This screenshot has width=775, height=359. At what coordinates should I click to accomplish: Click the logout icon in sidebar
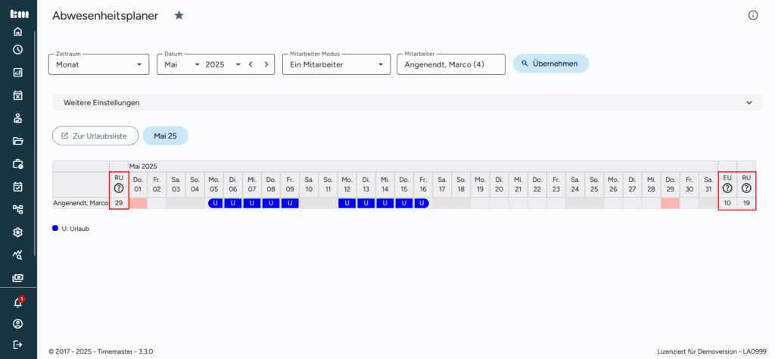click(x=18, y=345)
